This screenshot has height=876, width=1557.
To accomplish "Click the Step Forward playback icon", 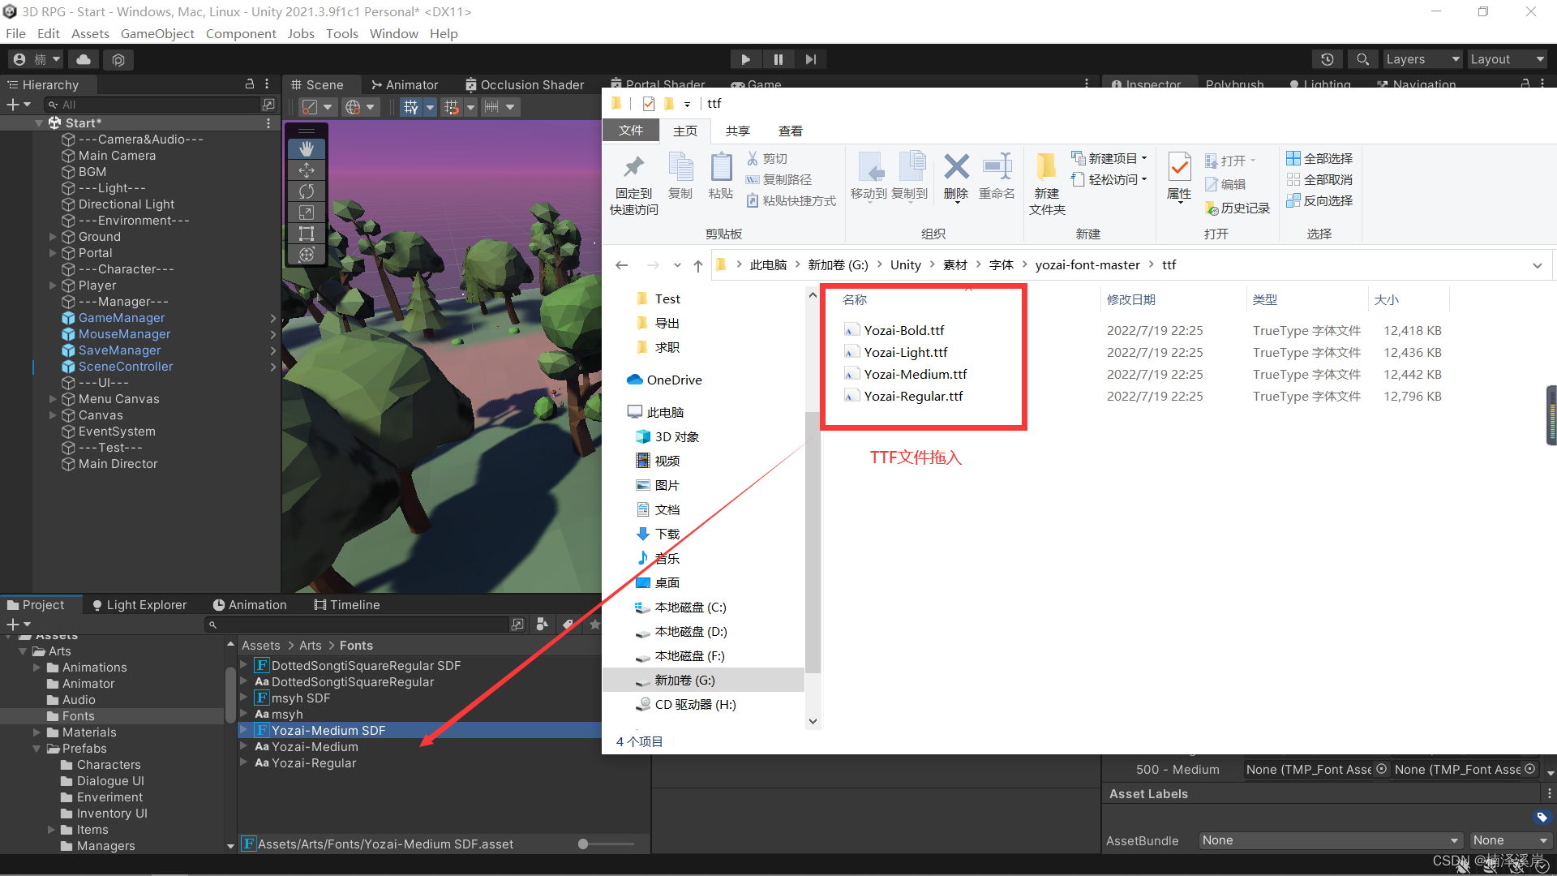I will click(x=812, y=59).
